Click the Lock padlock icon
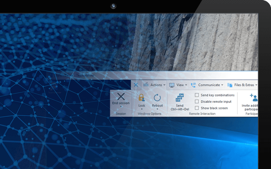 click(x=142, y=98)
